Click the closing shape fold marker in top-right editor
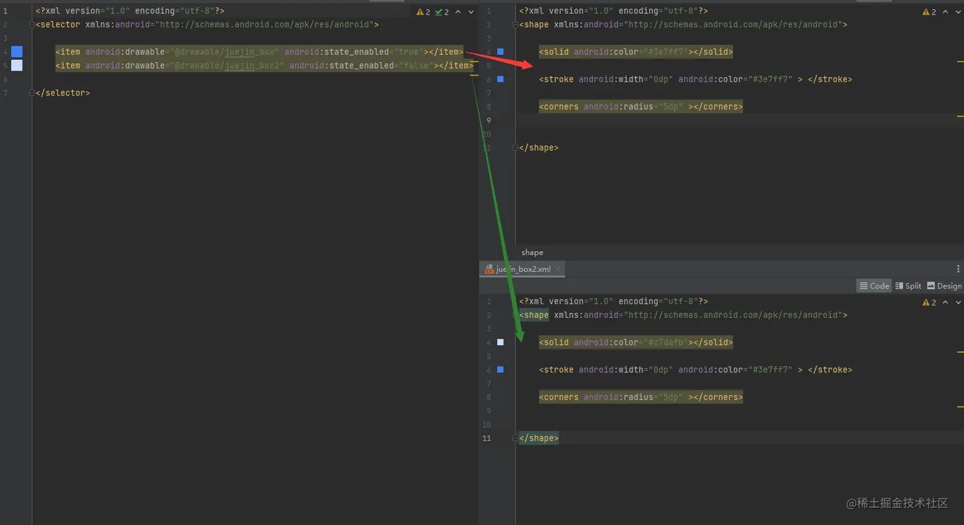Screen dimensions: 964x525 [515, 148]
